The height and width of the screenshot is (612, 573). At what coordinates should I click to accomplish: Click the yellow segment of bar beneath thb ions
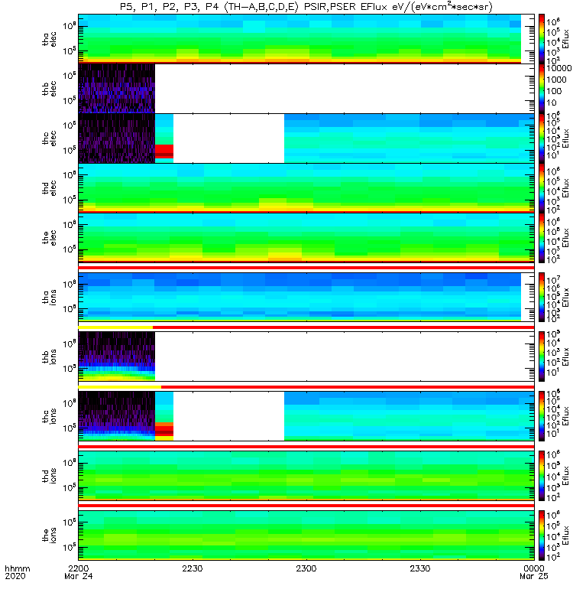point(120,387)
